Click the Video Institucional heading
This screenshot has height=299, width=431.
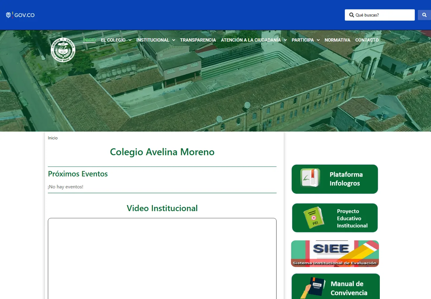coord(162,208)
